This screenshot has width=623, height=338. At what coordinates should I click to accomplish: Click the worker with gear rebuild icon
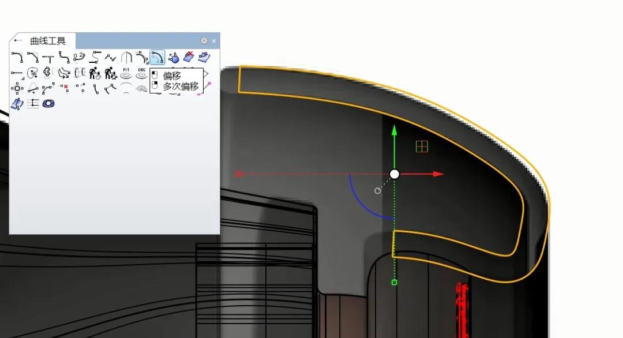tap(110, 73)
